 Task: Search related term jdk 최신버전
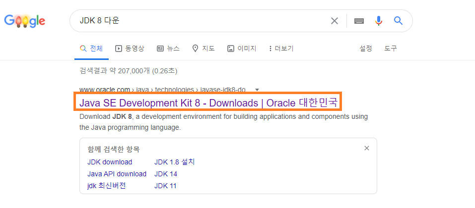point(106,186)
